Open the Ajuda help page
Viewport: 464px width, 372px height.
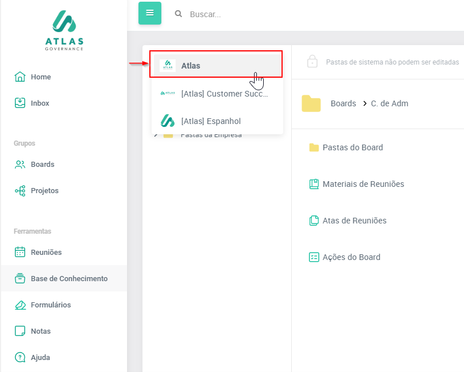click(40, 358)
